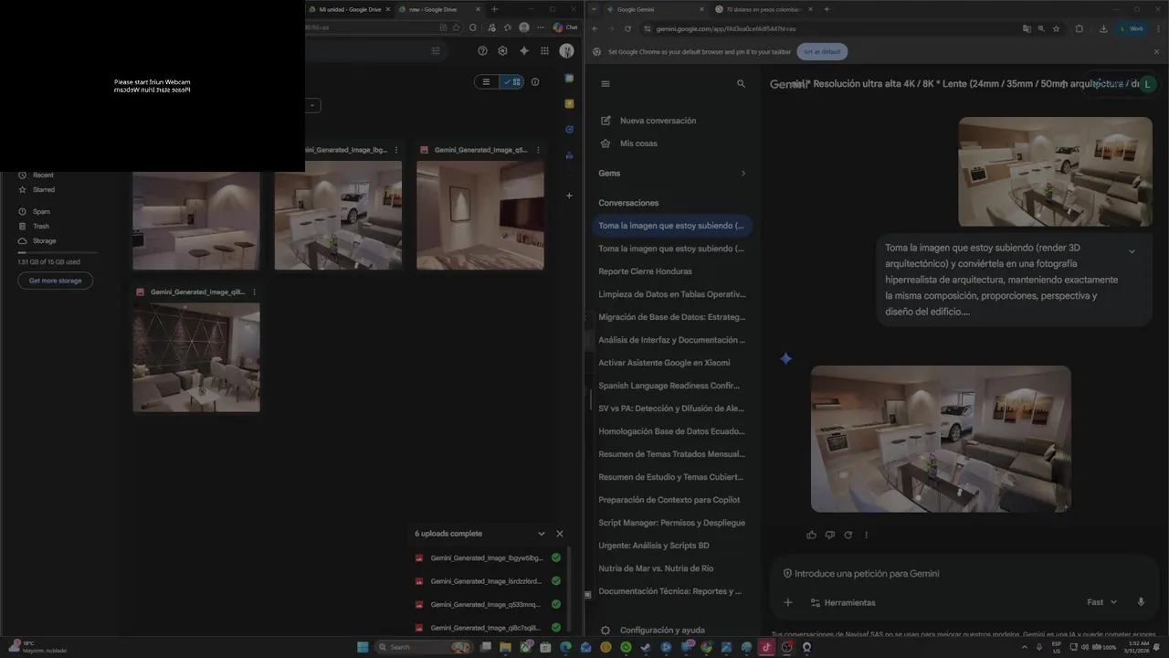
Task: Click the plus add-files button in Gemini
Action: (x=787, y=602)
